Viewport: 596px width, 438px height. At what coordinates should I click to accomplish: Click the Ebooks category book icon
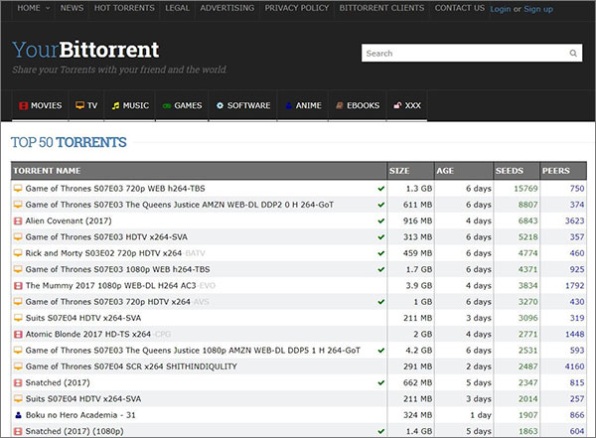click(x=340, y=105)
